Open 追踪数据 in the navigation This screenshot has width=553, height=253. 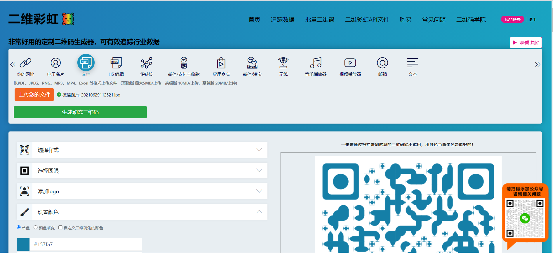[x=283, y=20]
